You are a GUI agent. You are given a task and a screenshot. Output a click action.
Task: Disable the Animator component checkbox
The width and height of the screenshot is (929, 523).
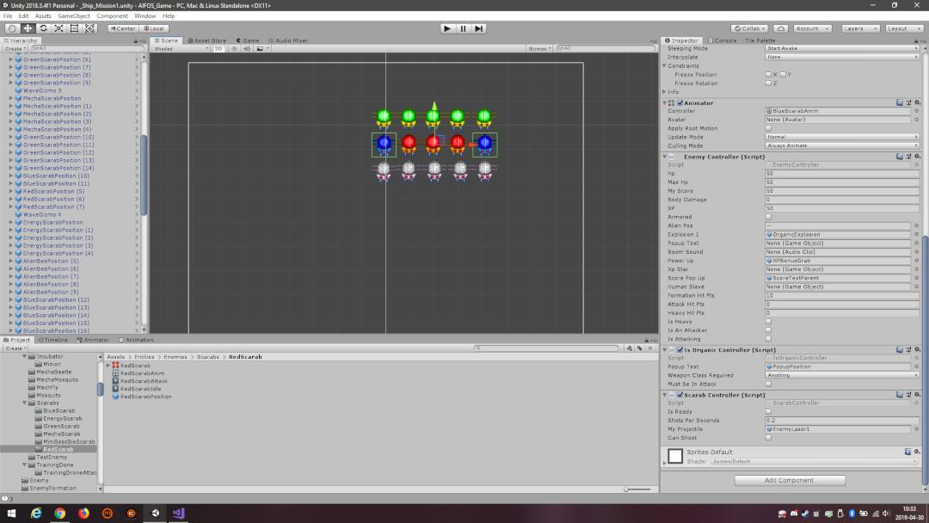tap(680, 103)
